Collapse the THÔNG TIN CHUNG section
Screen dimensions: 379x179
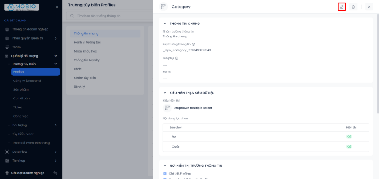pos(165,24)
